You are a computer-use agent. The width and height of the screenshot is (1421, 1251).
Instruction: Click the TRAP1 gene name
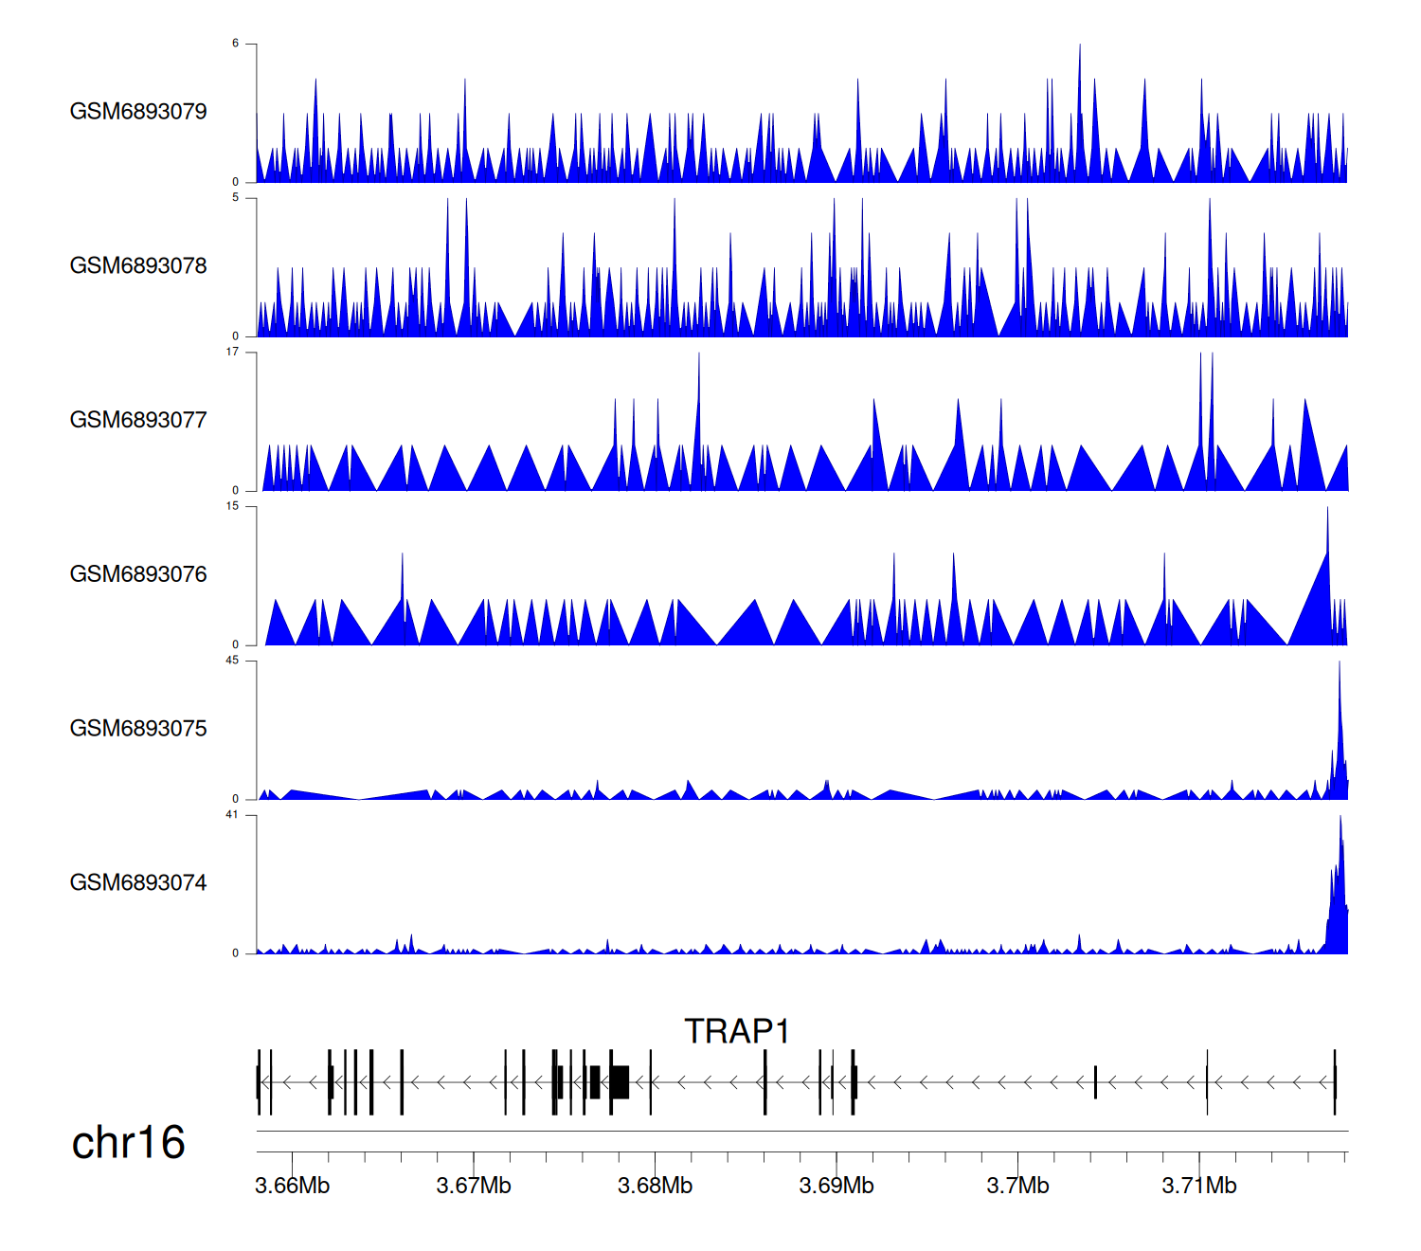tap(737, 1031)
